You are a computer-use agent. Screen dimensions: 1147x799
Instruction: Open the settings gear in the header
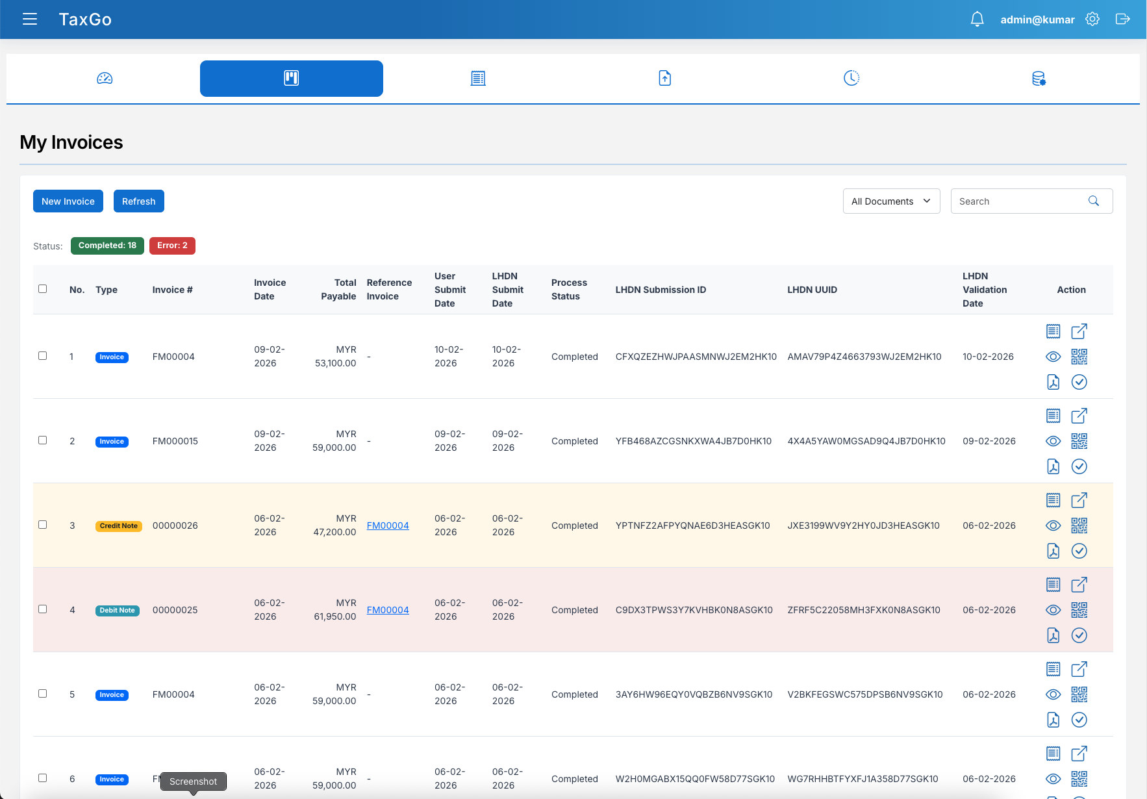pyautogui.click(x=1092, y=19)
